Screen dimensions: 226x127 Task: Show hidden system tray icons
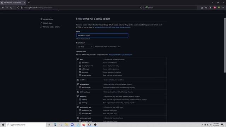[x=202, y=125]
